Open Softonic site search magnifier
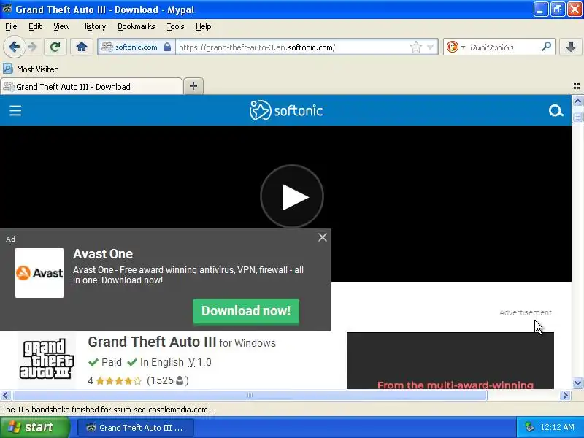584x438 pixels. [556, 111]
